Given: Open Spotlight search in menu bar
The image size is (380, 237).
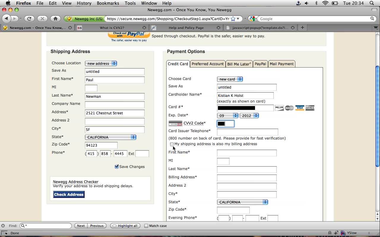Looking at the screenshot, I should pyautogui.click(x=372, y=3).
